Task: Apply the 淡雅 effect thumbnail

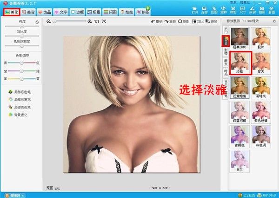Action: pyautogui.click(x=240, y=63)
